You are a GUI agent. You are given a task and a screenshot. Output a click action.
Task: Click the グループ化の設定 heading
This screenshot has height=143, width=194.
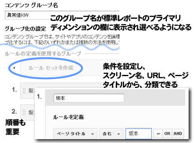click(25, 29)
